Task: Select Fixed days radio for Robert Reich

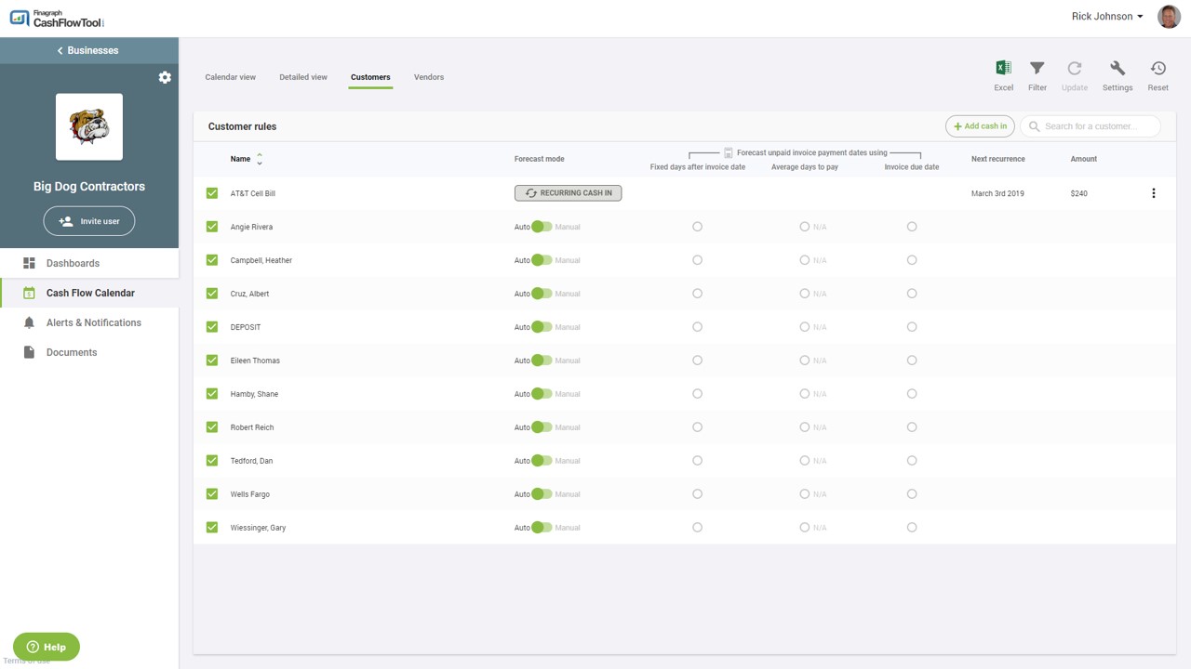Action: pos(697,427)
